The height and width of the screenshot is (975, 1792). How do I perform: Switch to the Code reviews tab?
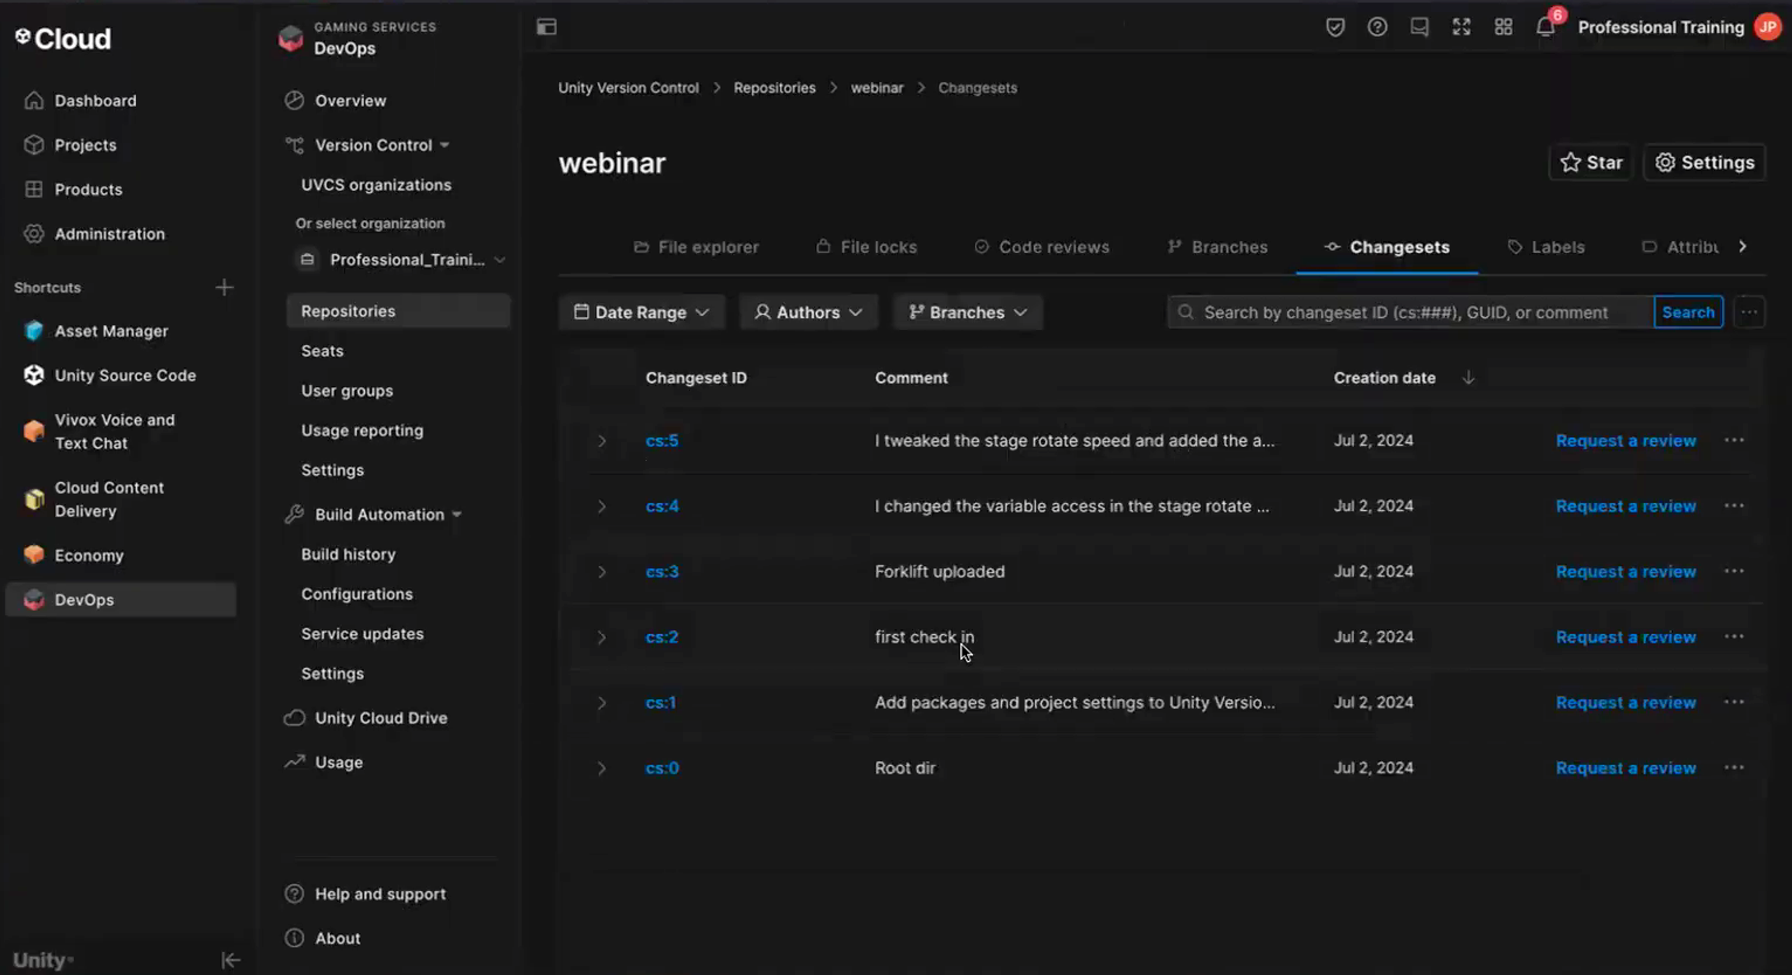(1042, 247)
